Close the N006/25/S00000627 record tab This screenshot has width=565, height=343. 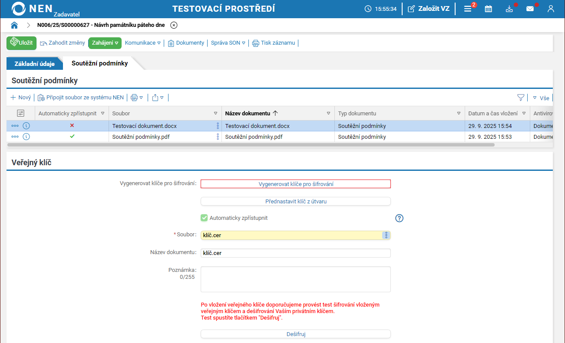click(174, 25)
